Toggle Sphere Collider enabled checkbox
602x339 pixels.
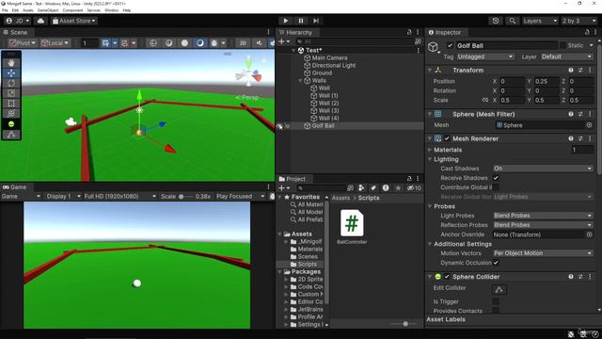pyautogui.click(x=447, y=276)
